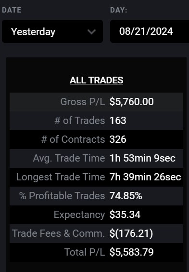Click the Trade Fees & Comm. label
Screen dimensions: 189x272
click(x=59, y=233)
